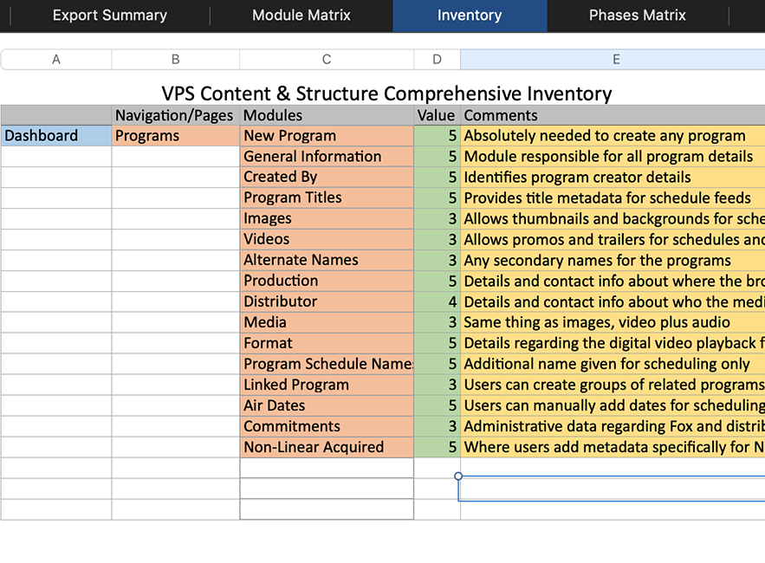This screenshot has width=765, height=563.
Task: Click the value 4 beside Distributor
Action: tap(437, 301)
